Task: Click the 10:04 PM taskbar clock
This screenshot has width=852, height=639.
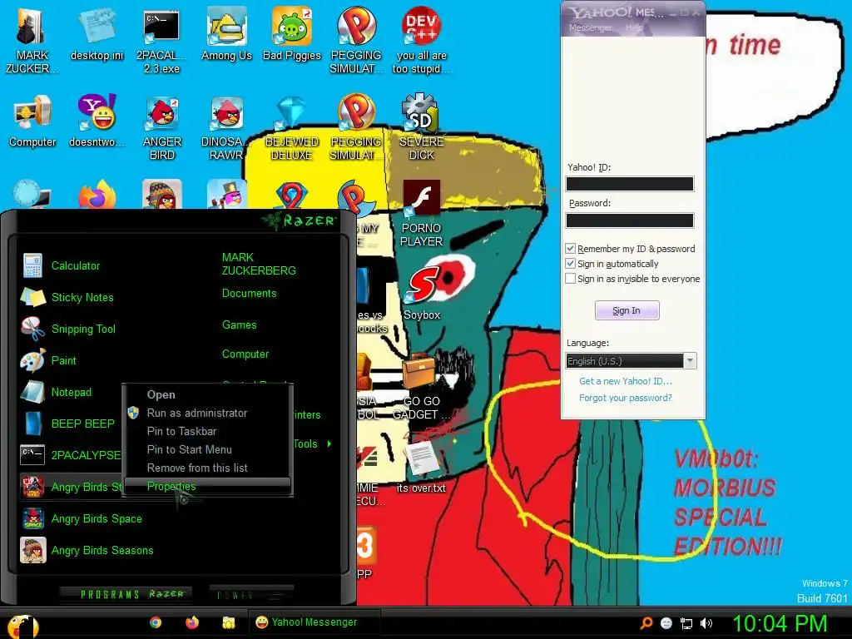Action: click(x=780, y=624)
